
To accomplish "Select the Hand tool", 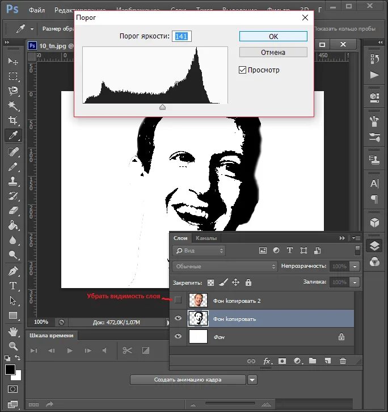I will 12,332.
